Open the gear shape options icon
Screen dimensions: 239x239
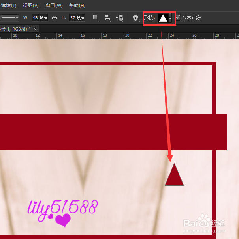[136, 18]
